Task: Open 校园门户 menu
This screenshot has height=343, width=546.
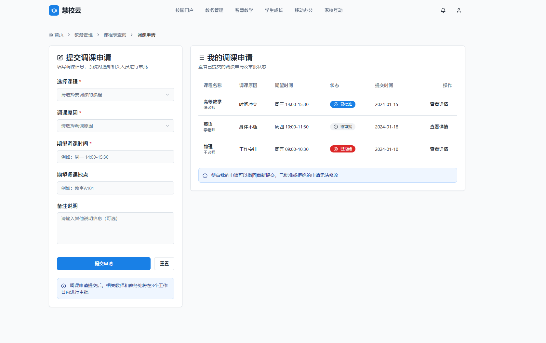Action: (184, 10)
